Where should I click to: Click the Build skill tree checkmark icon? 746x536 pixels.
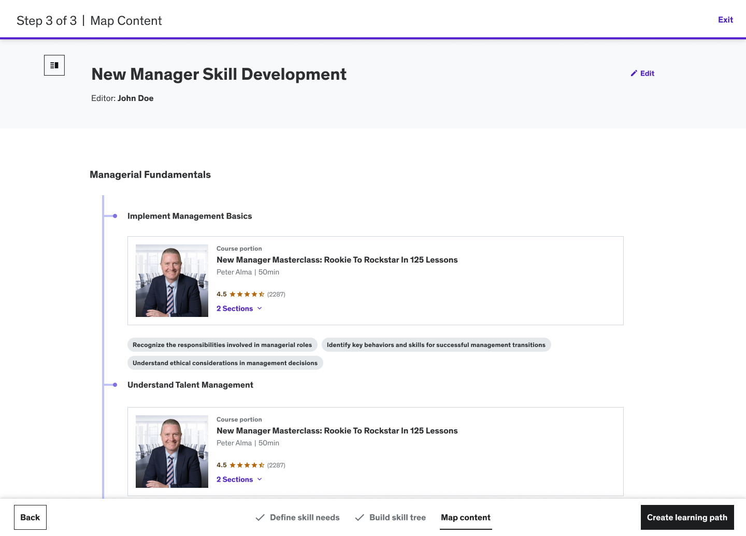(360, 517)
